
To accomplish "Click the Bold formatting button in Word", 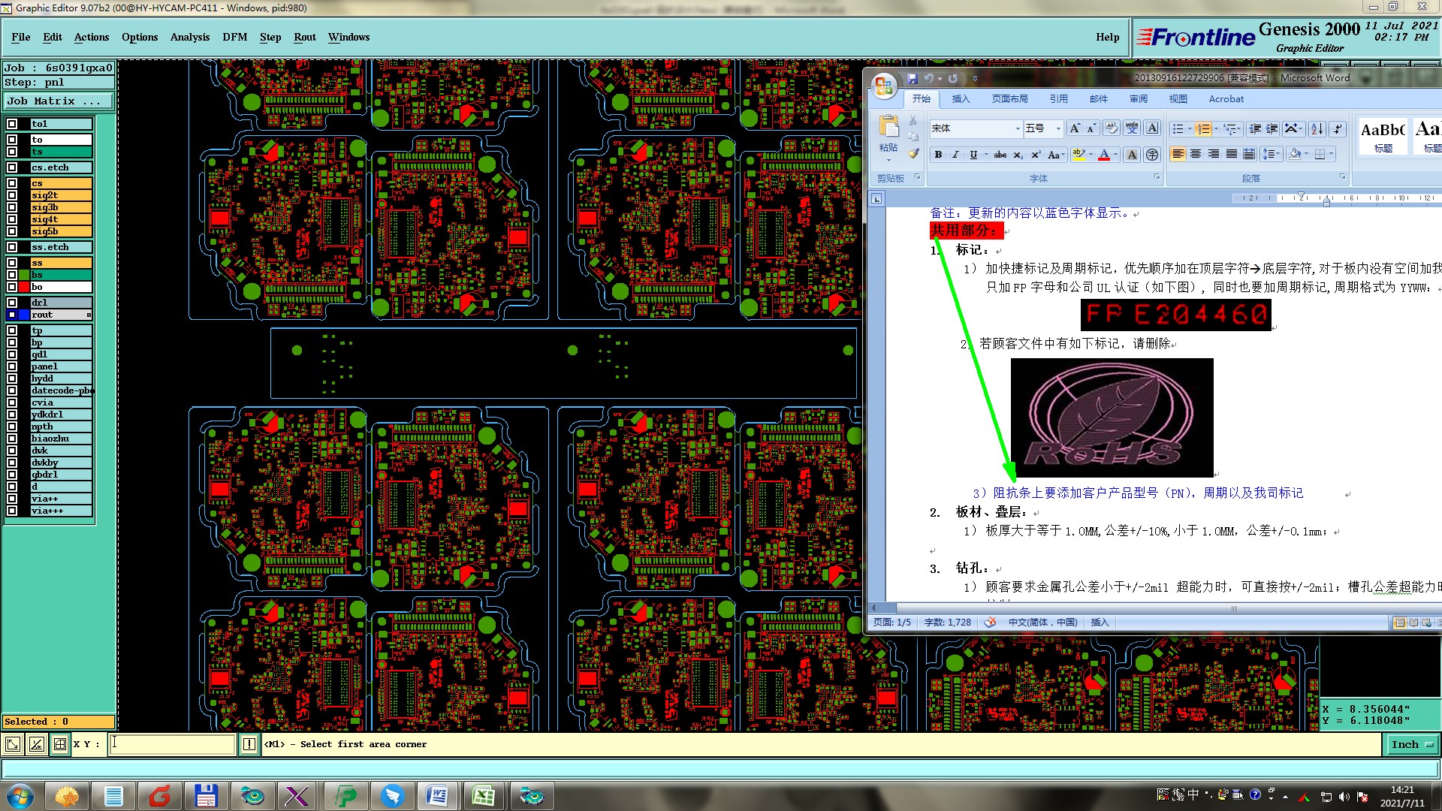I will point(938,155).
